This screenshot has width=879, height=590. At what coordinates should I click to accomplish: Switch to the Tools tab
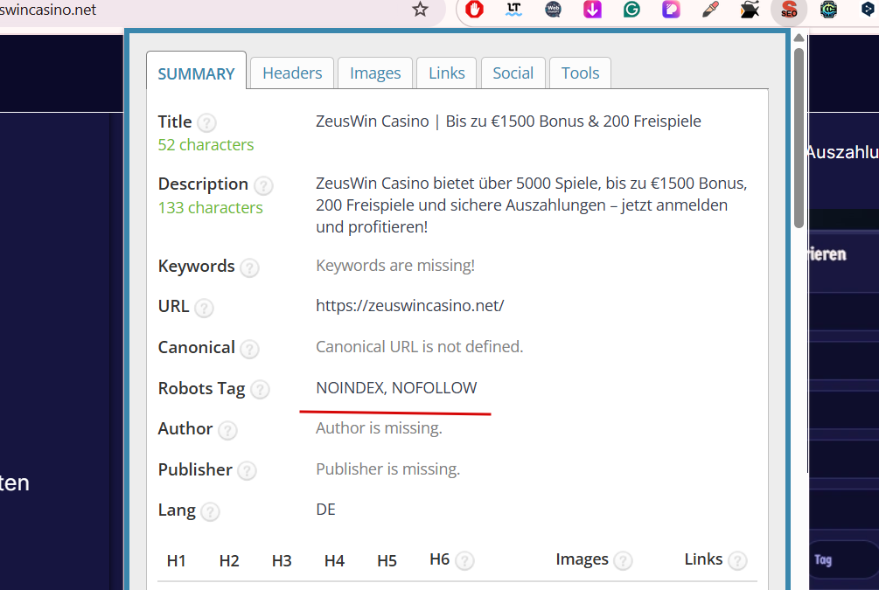click(580, 73)
